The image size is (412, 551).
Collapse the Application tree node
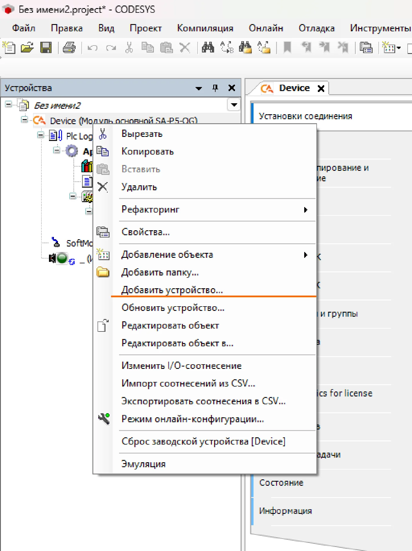pos(57,150)
